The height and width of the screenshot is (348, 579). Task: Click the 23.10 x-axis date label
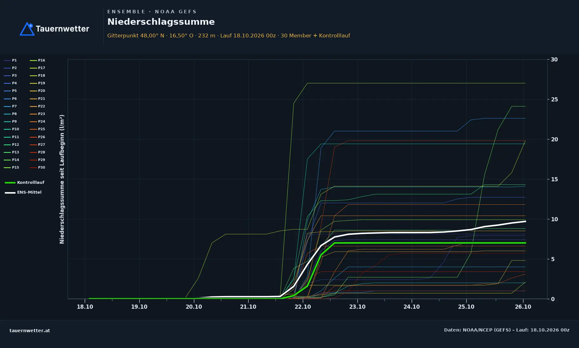tap(357, 307)
